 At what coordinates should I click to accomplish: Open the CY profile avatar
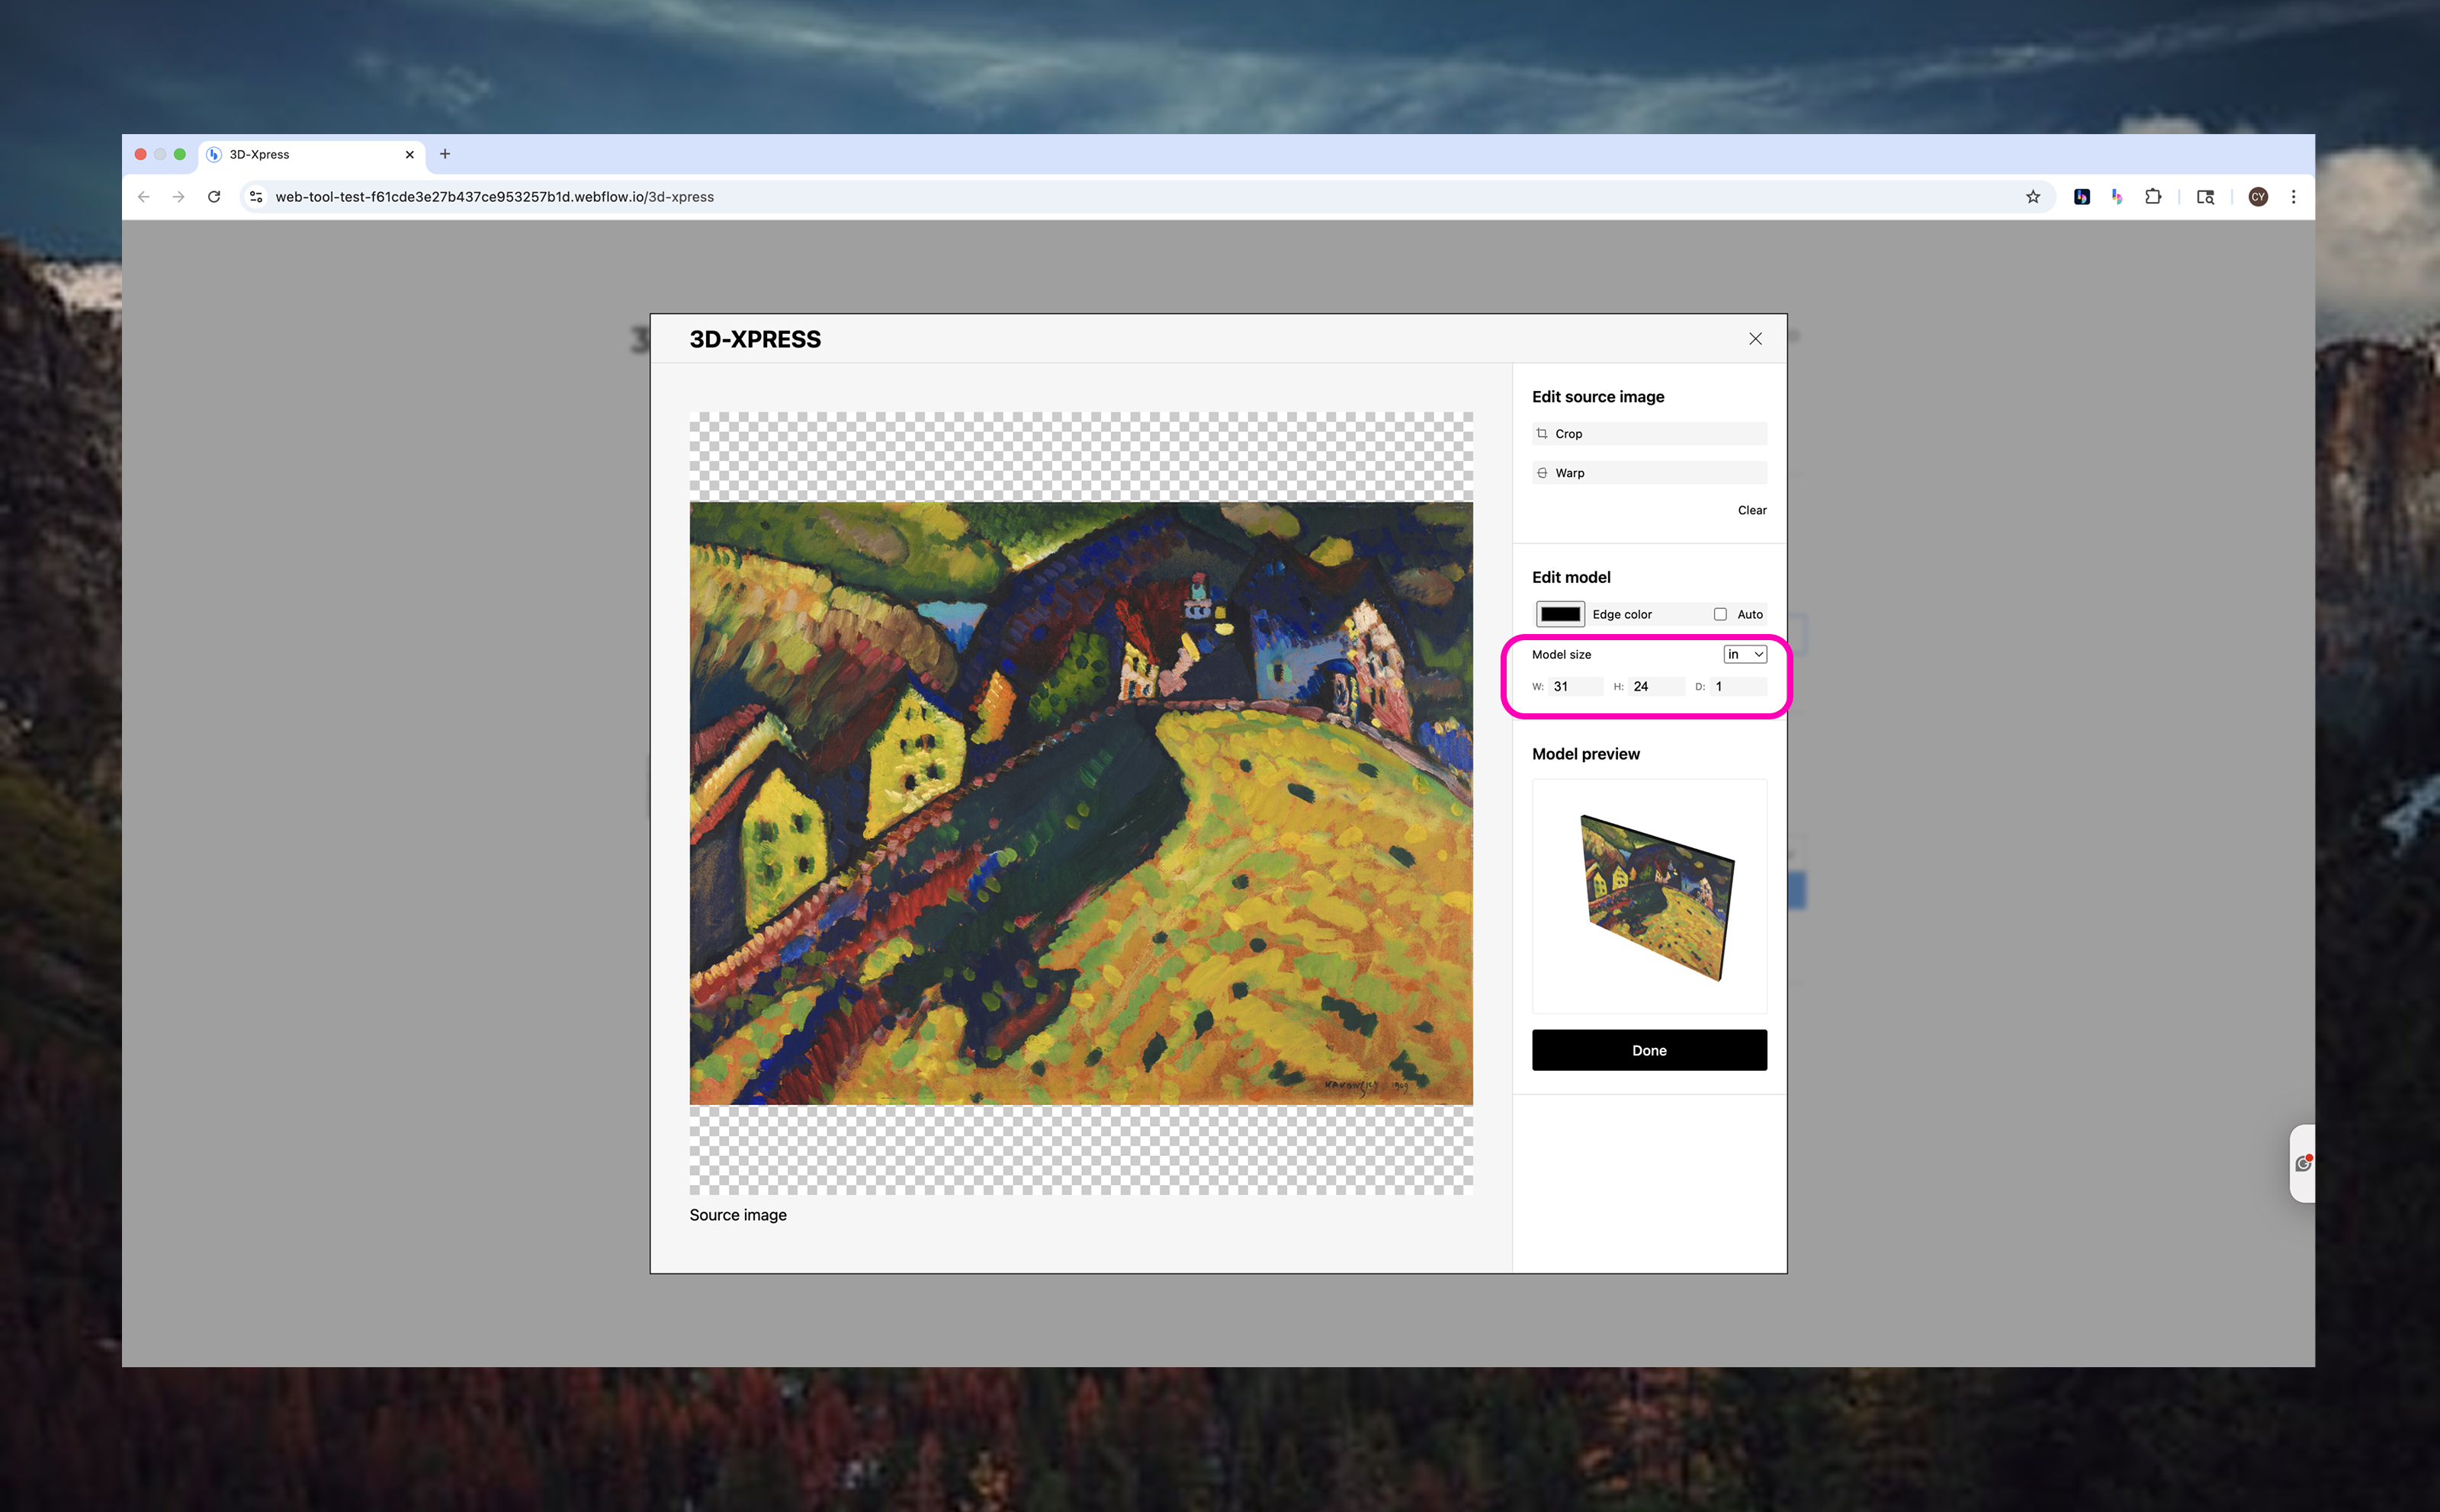[x=2257, y=197]
